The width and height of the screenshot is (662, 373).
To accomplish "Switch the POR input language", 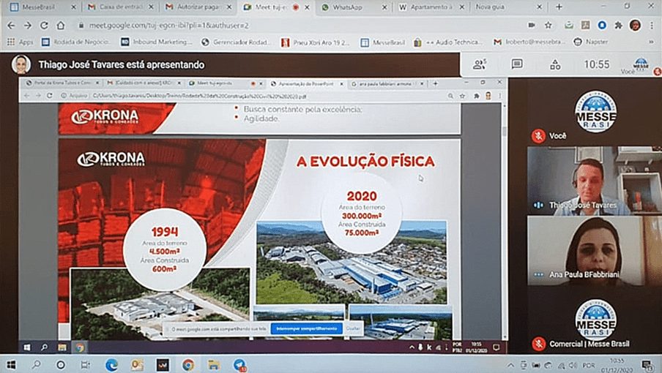I will tap(589, 366).
